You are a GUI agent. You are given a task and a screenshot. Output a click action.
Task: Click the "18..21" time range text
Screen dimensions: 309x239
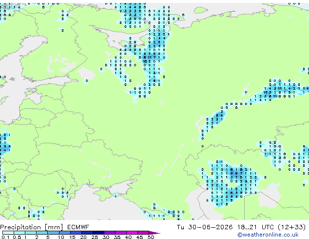pyautogui.click(x=247, y=227)
